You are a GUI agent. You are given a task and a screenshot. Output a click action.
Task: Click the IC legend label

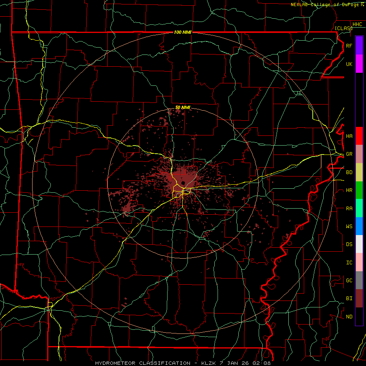click(349, 263)
